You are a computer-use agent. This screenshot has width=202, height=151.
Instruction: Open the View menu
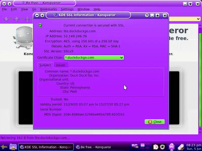pos(24,9)
